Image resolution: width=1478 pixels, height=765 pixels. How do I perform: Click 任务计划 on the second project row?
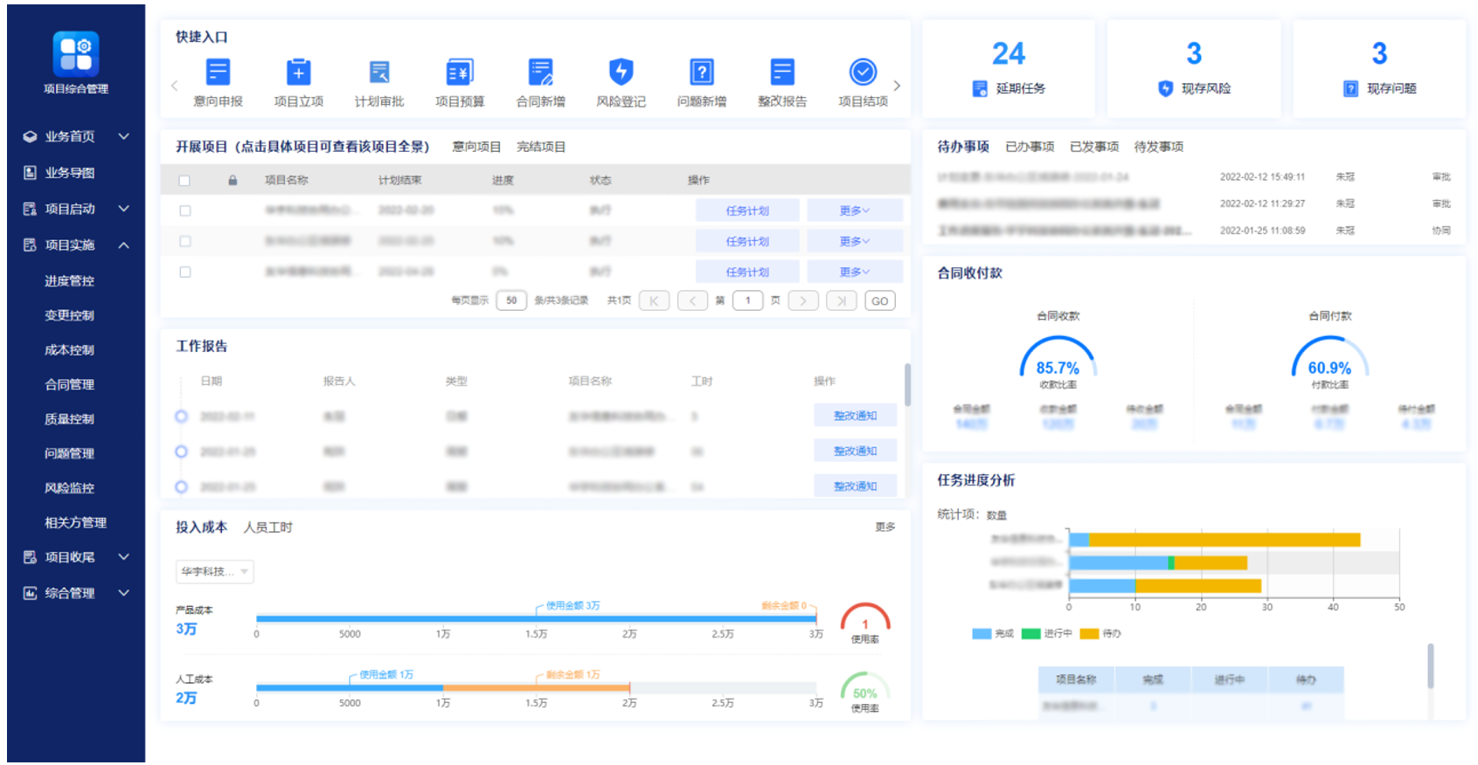coord(747,241)
